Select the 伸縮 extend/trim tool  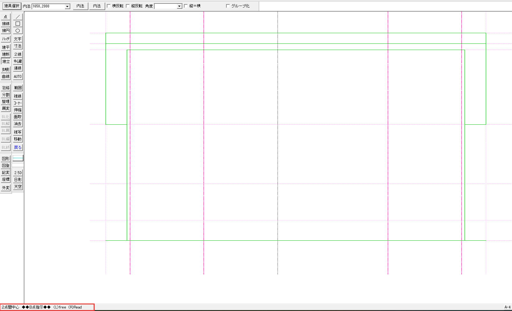[x=18, y=110]
